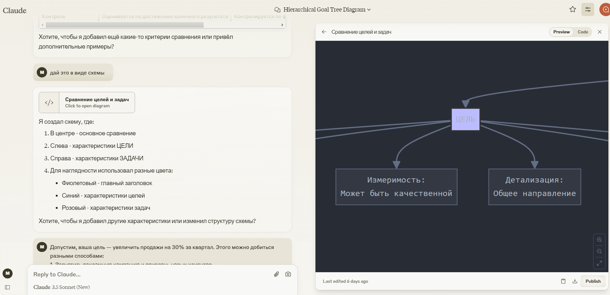The height and width of the screenshot is (295, 610).
Task: Switch artifact view to Preview
Action: tap(561, 32)
